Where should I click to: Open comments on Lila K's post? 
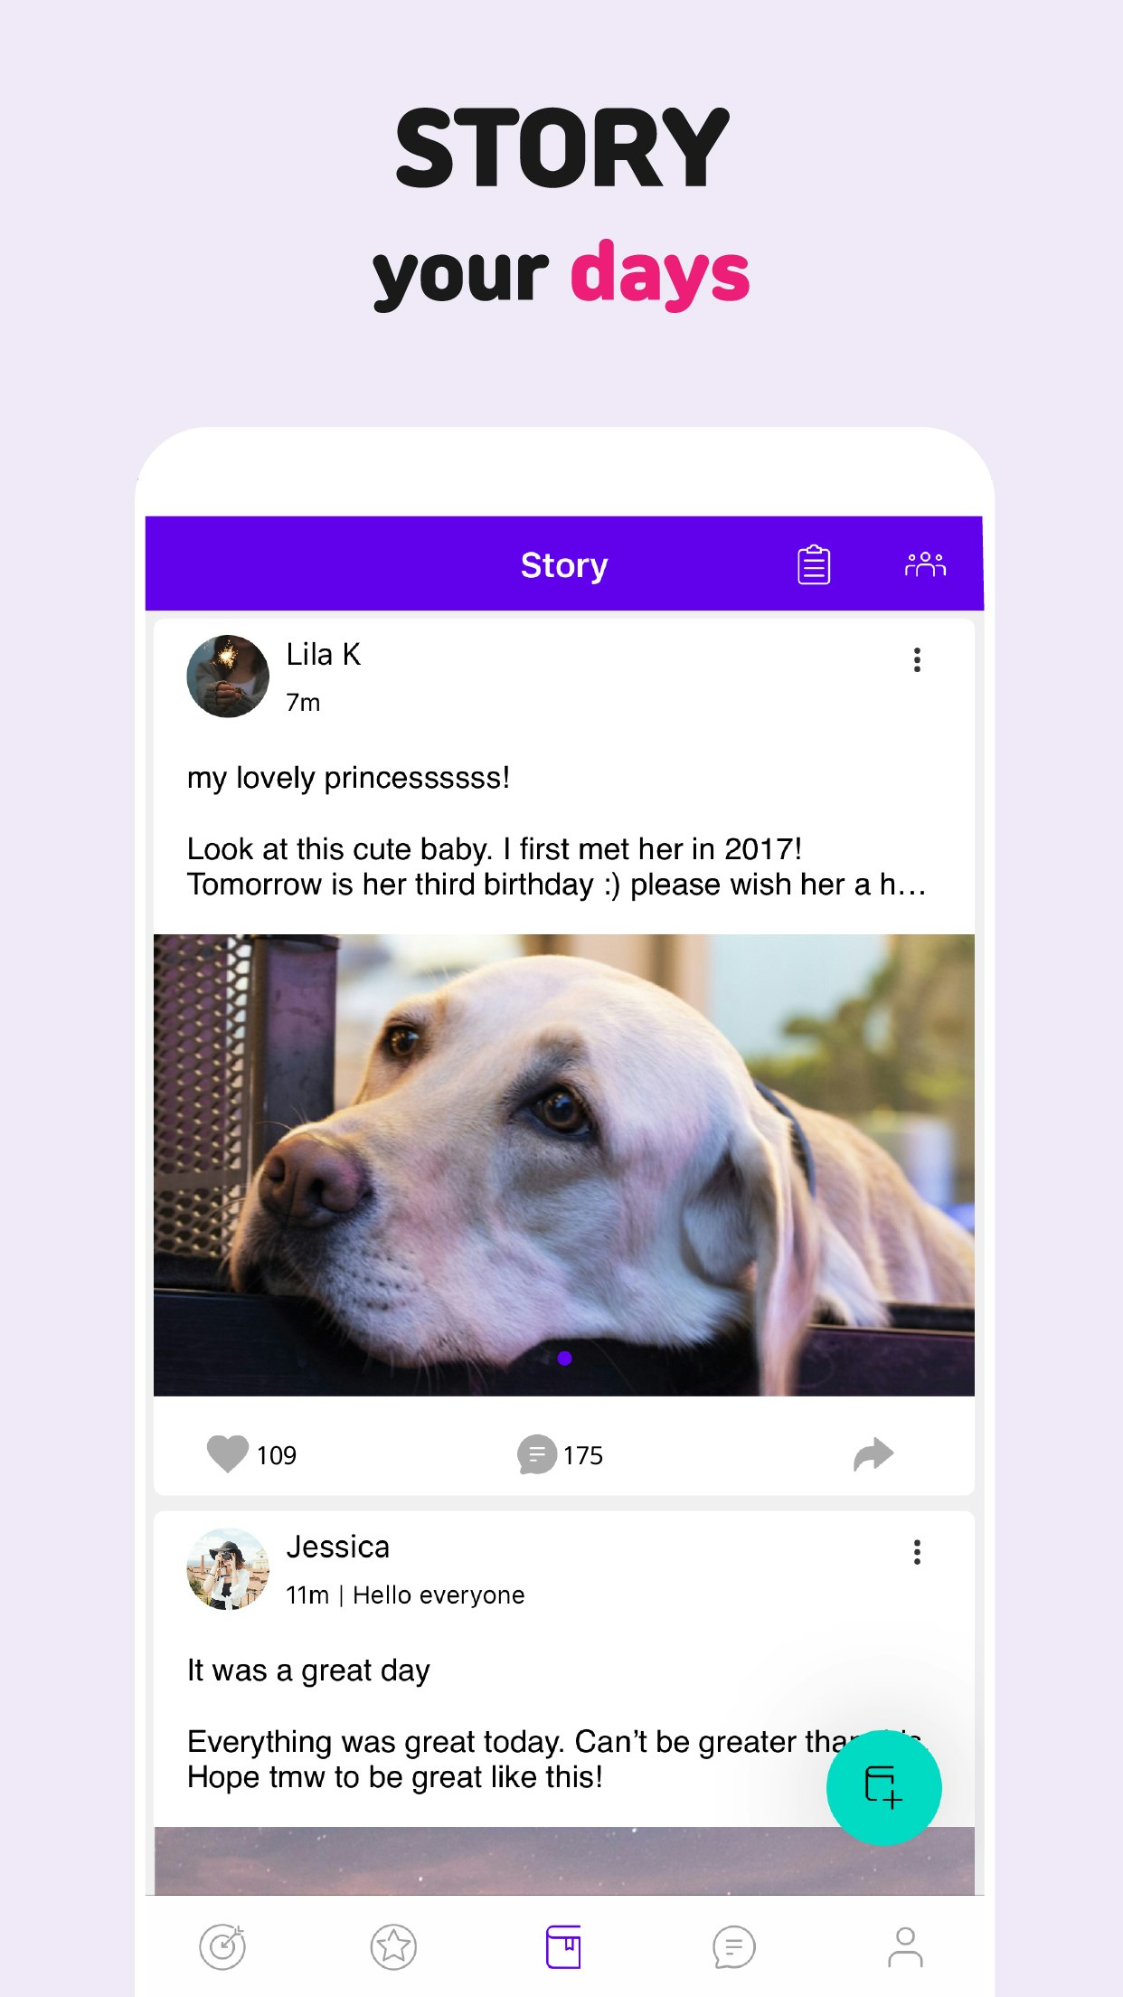pos(536,1454)
